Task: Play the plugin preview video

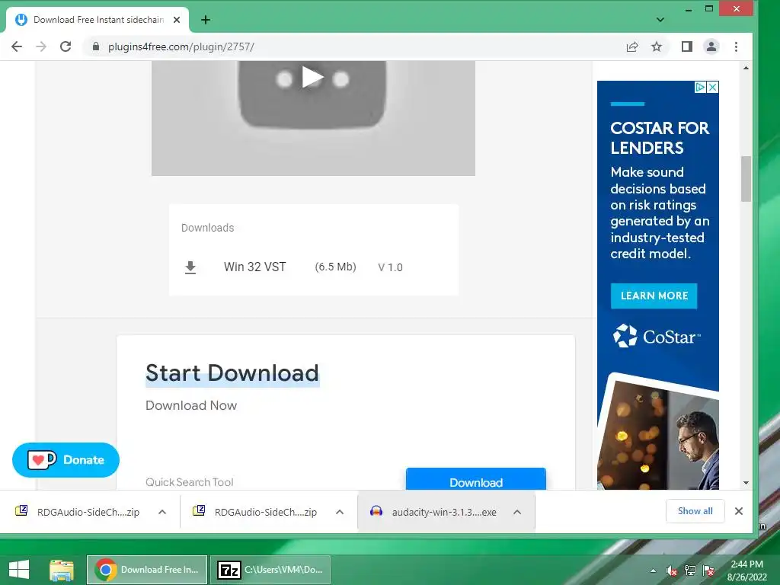Action: 313,78
